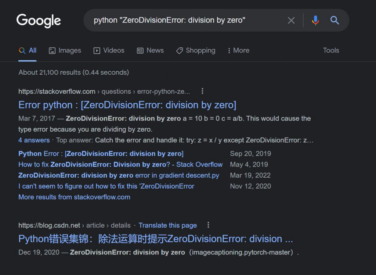Viewport: 376px width, 275px height.
Task: Open 'Python Error : [ZeroDivisionError: division by zero]' sublink
Action: 101,154
